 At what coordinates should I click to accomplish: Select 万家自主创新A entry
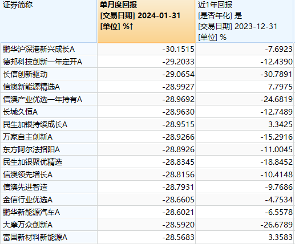click(x=27, y=137)
